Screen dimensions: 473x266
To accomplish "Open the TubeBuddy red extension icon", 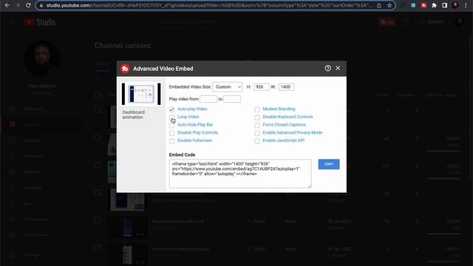I will [423, 5].
